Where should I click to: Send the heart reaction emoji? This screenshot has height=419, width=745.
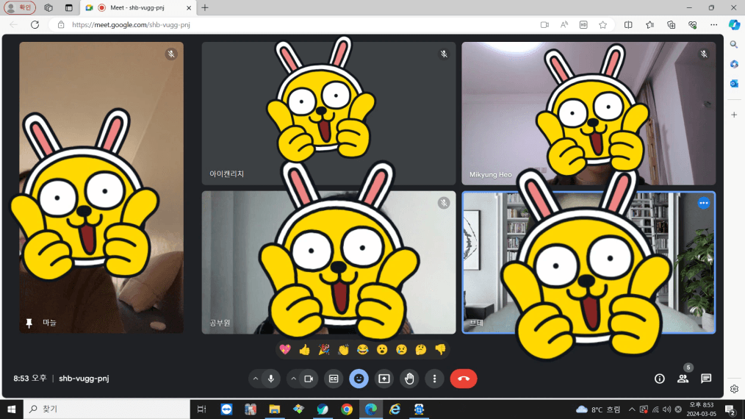coord(285,350)
